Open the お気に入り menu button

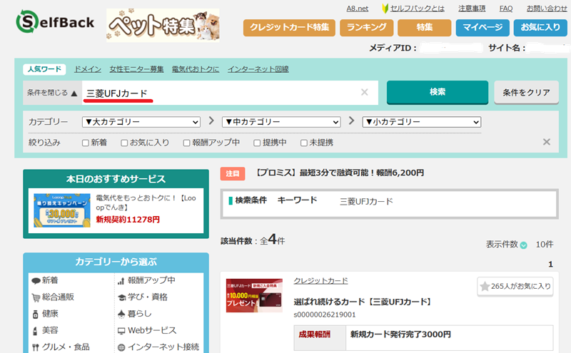(x=540, y=28)
